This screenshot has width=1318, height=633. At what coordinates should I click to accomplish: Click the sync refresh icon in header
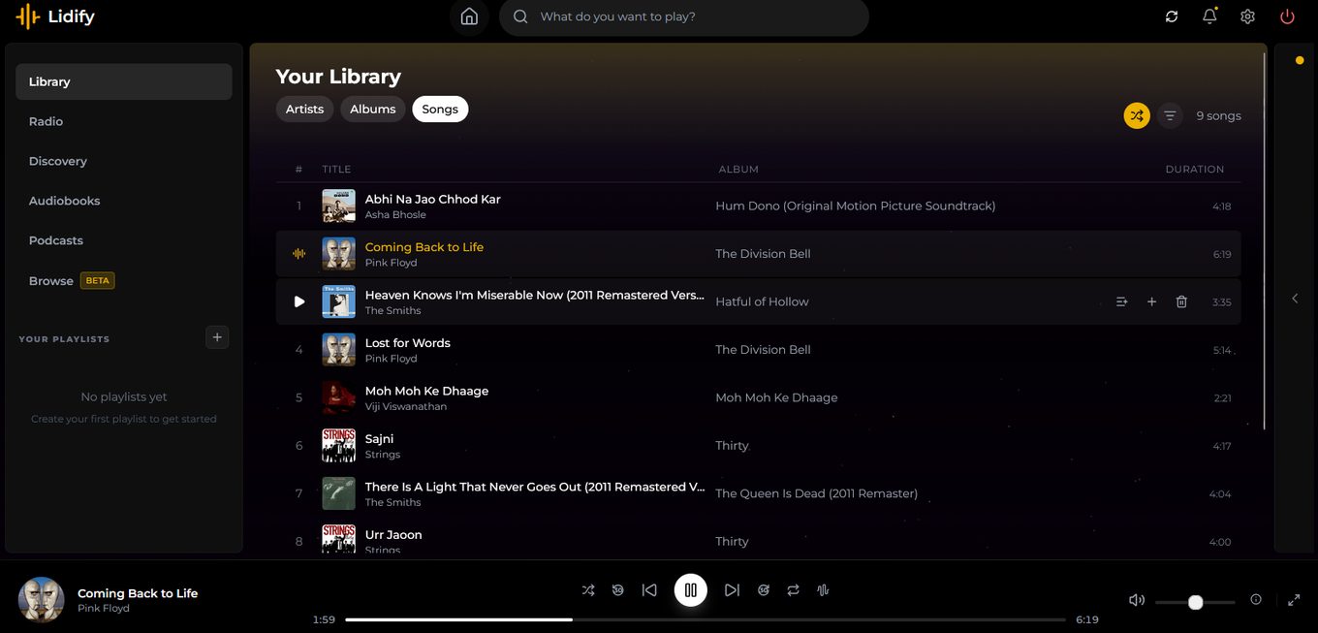point(1172,16)
